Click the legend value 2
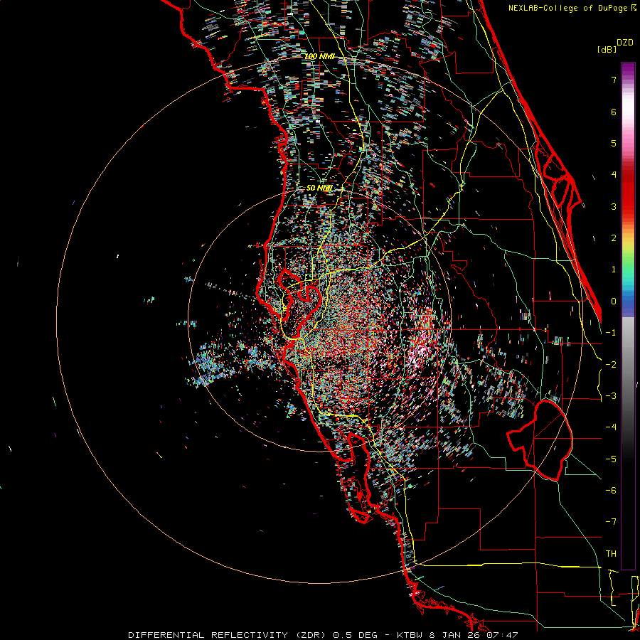The width and height of the screenshot is (640, 640). pos(614,238)
